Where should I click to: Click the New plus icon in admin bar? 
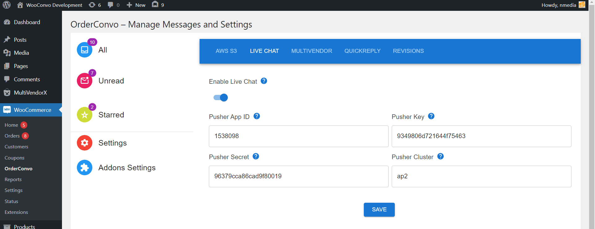(x=130, y=5)
